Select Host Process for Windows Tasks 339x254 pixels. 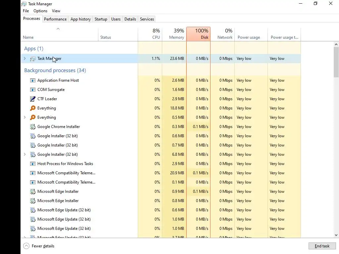point(161,164)
